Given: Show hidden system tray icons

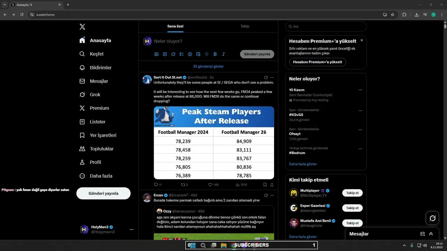Looking at the screenshot, I should (x=404, y=245).
